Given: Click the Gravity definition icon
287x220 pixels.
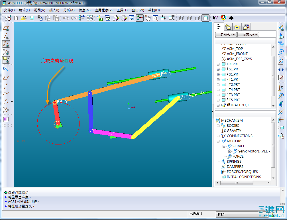Looking at the screenshot, I should point(281,88).
